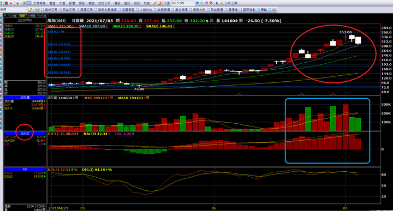Viewport: 393px width, 211px height.
Task: Click the printer icon in toolbar
Action: 24,3
